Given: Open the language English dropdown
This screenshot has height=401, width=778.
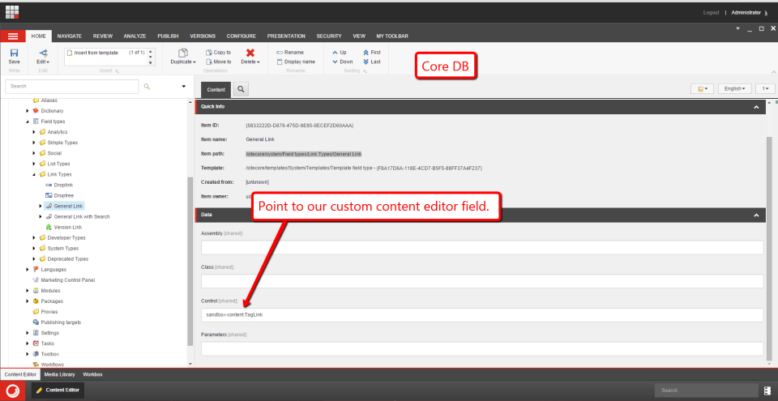Looking at the screenshot, I should click(734, 89).
